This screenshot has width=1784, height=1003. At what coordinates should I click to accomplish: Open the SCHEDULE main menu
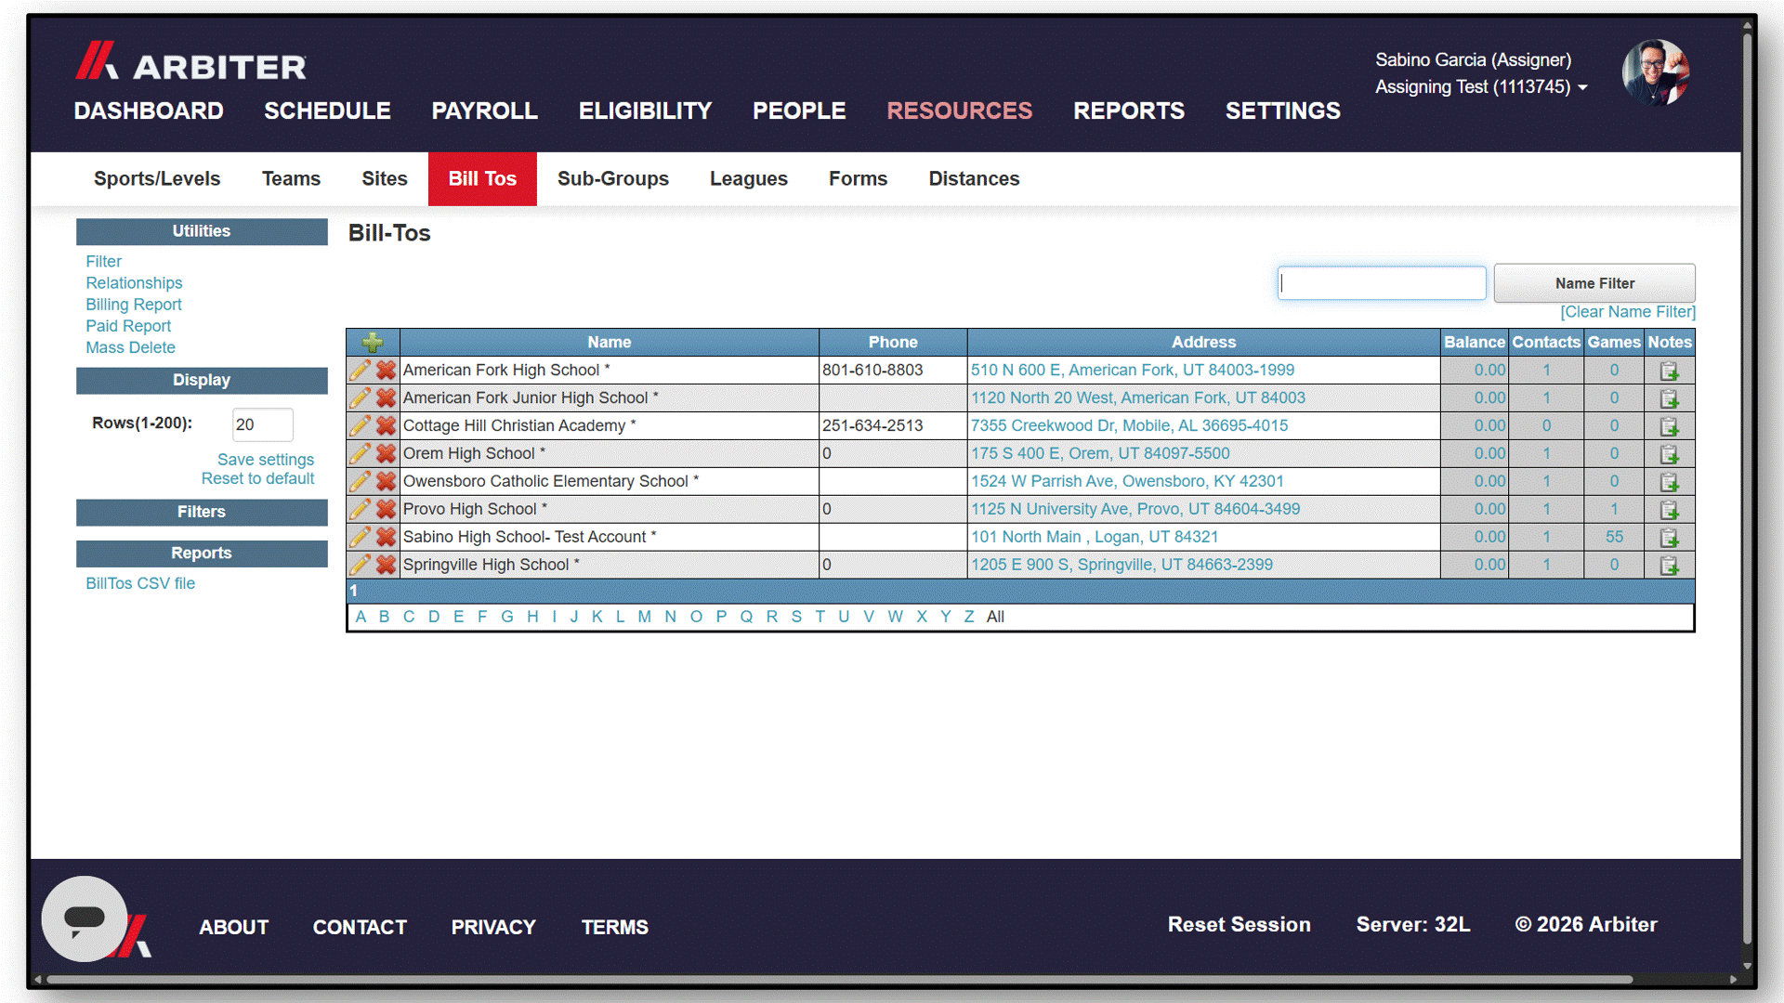(x=327, y=111)
